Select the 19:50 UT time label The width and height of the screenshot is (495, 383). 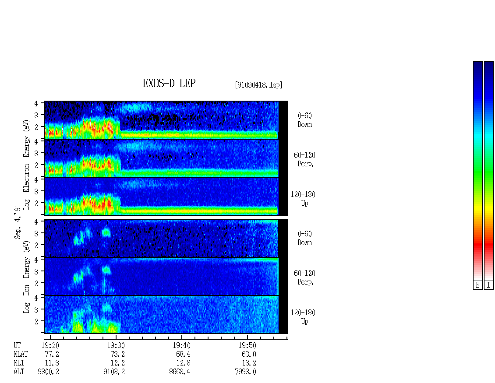click(247, 345)
